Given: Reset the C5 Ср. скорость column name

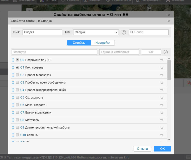Looking at the screenshot, I should 162,97.
